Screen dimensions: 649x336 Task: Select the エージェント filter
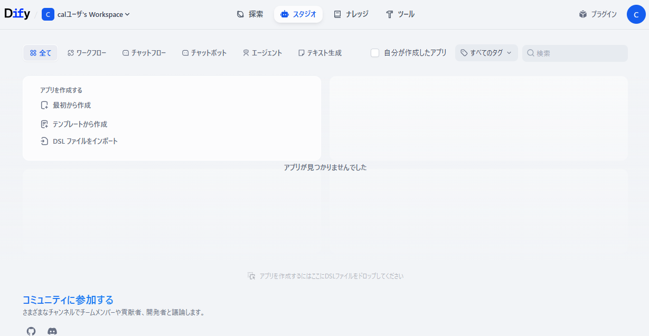pyautogui.click(x=262, y=53)
